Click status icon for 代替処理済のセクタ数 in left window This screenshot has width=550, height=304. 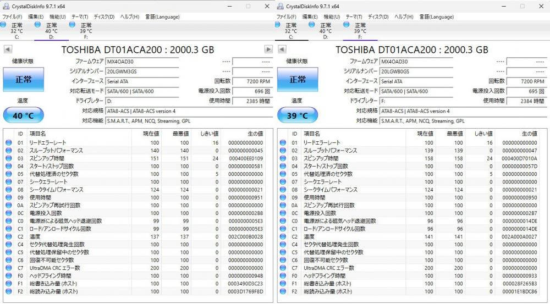pyautogui.click(x=9, y=174)
